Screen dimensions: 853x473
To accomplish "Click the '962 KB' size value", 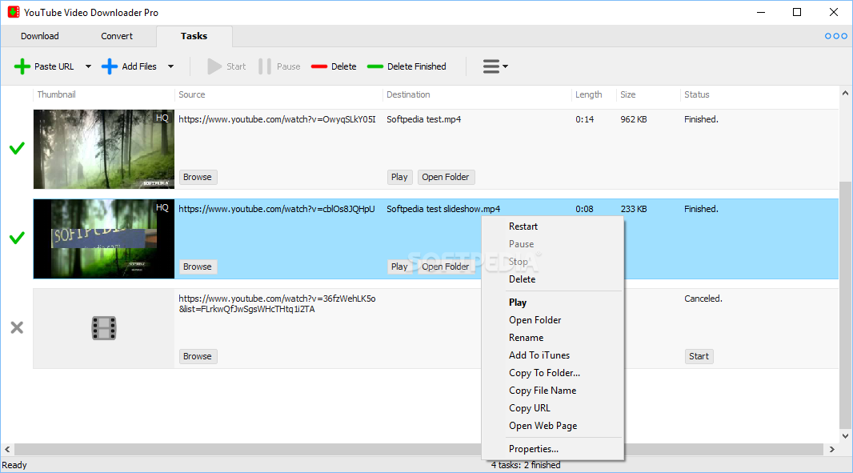I will pos(634,119).
